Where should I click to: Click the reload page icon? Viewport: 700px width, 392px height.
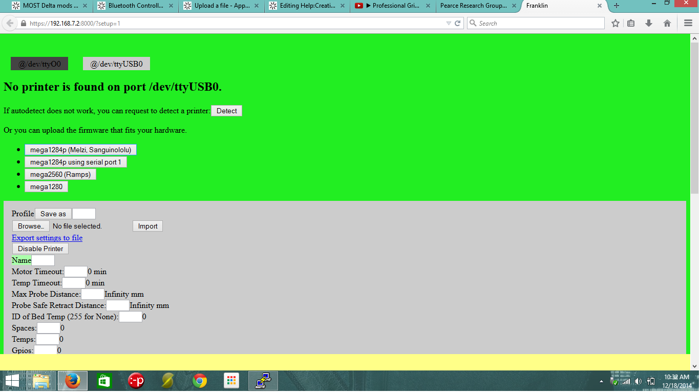[458, 23]
